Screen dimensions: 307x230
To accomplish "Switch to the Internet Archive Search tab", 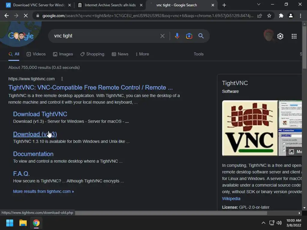I will [110, 5].
